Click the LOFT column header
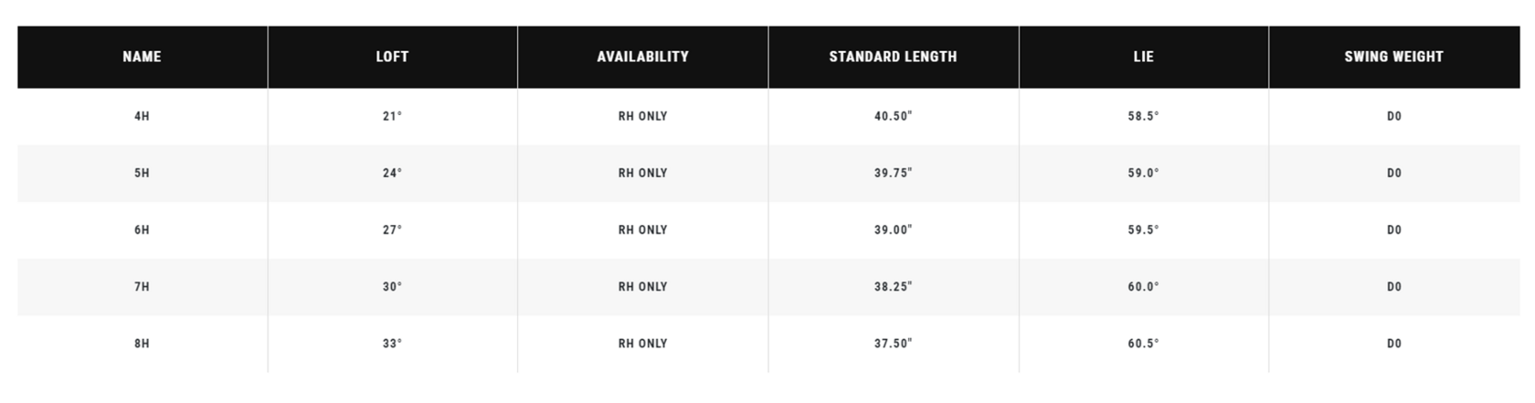Viewport: 1535px width, 403px height. (x=392, y=57)
